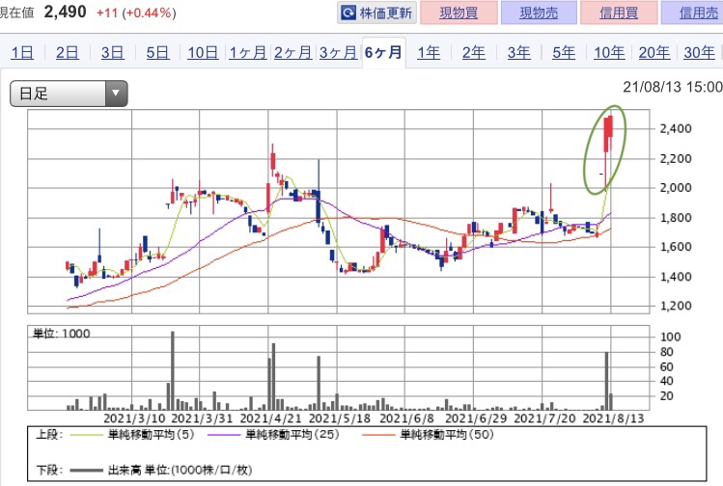
Task: Switch to the 1ヶ月 chart range
Action: [x=248, y=53]
